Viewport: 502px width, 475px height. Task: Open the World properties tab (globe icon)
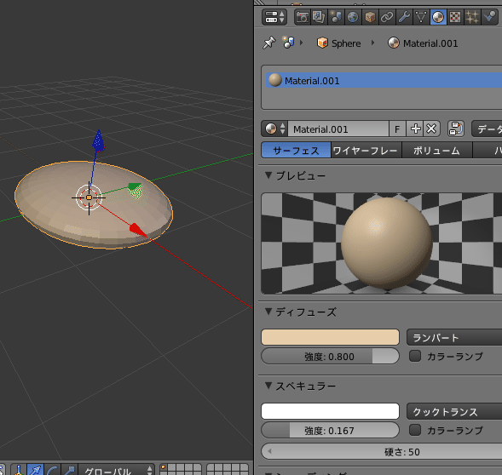pos(353,17)
